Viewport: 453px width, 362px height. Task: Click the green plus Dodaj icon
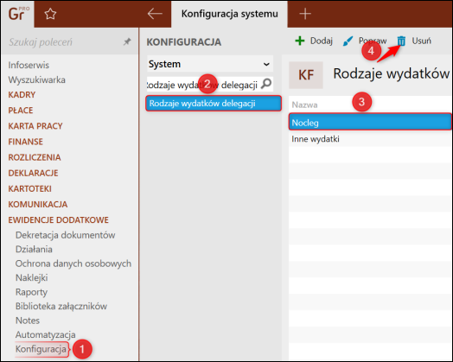300,41
